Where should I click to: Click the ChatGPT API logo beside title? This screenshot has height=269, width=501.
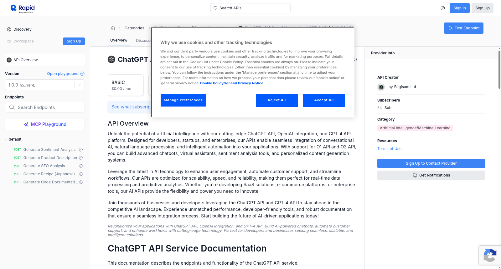pos(111,59)
